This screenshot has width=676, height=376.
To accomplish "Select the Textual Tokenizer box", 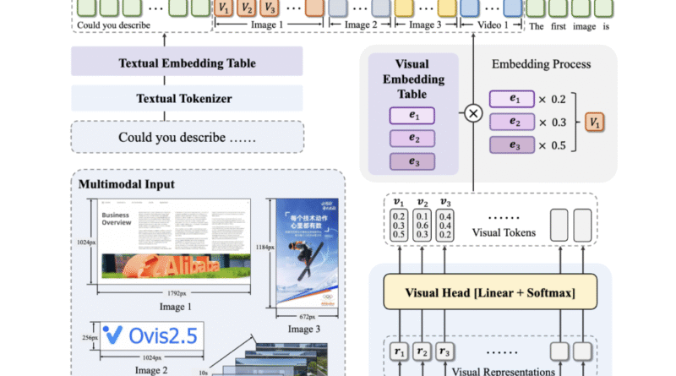I will coord(187,98).
